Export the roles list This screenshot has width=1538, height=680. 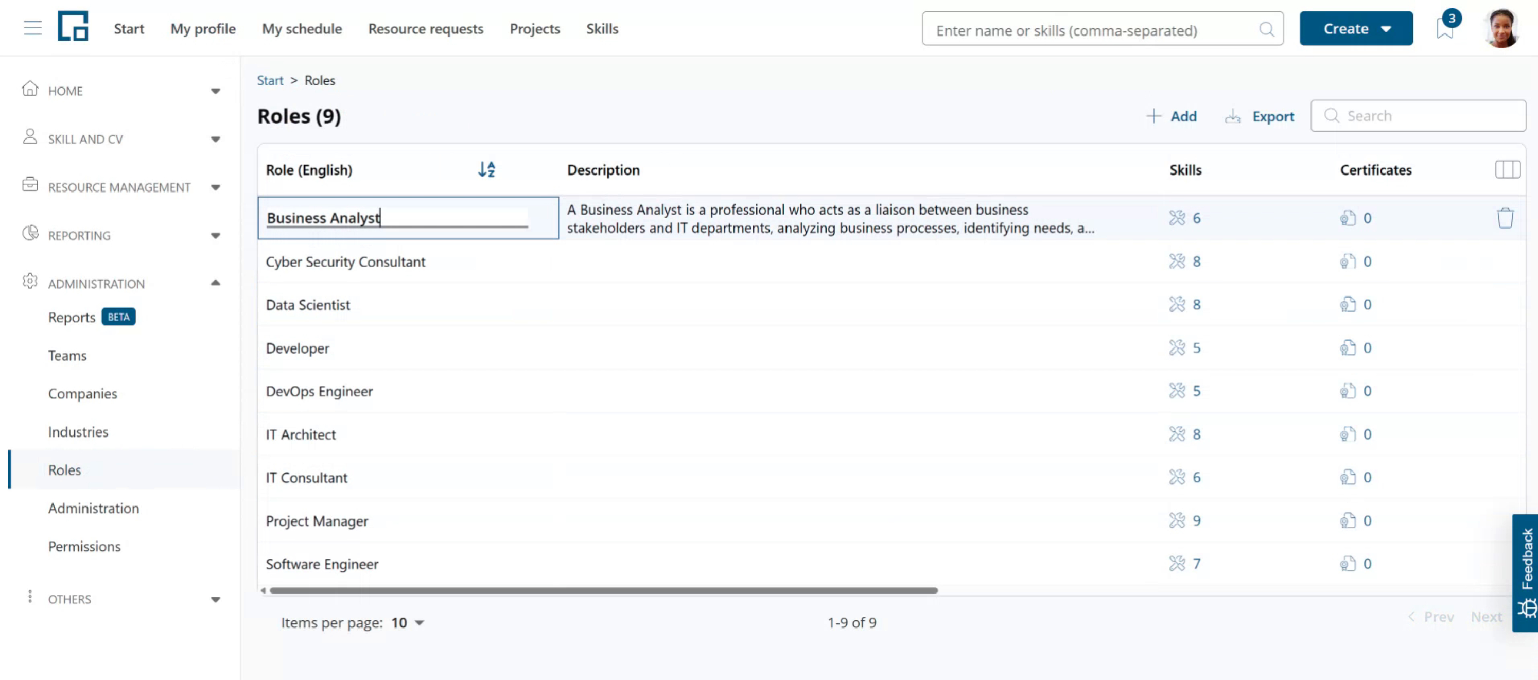1259,116
